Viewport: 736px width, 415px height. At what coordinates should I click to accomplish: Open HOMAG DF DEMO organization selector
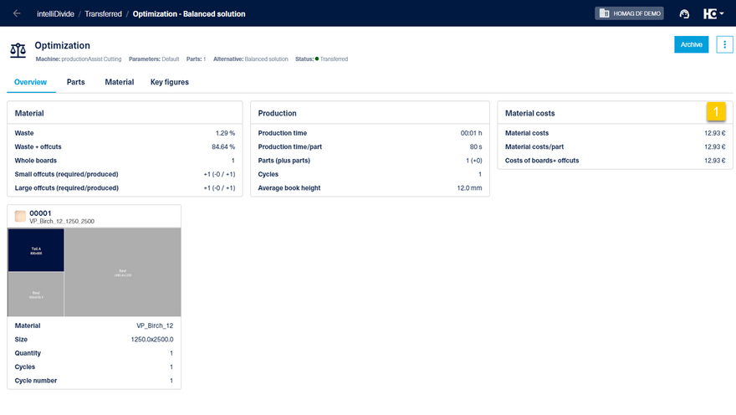pyautogui.click(x=629, y=13)
